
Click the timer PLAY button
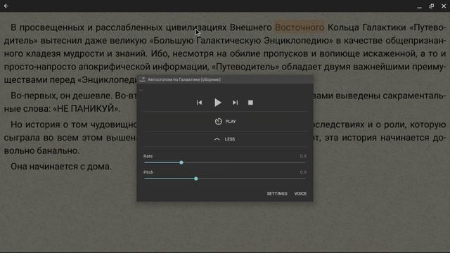[225, 122]
